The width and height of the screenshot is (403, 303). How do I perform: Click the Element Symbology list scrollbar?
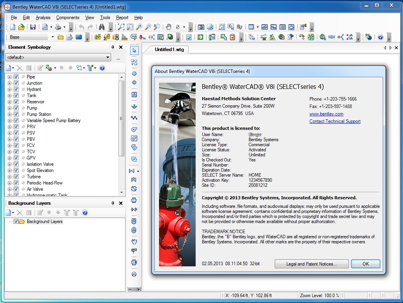121,118
